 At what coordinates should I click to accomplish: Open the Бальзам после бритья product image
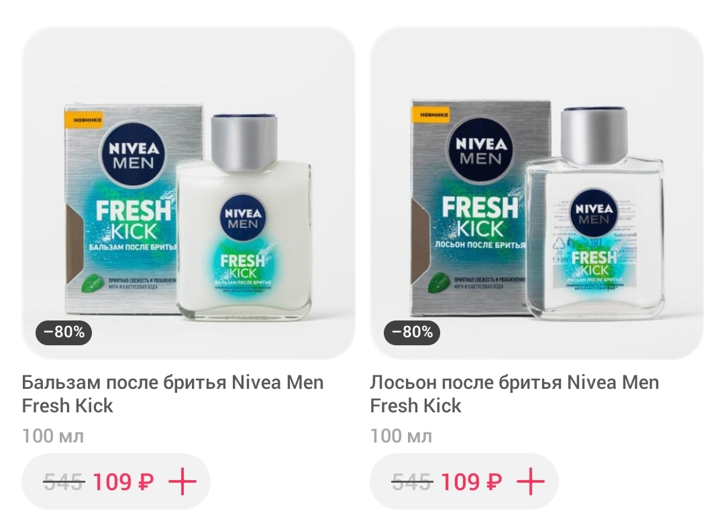(189, 193)
